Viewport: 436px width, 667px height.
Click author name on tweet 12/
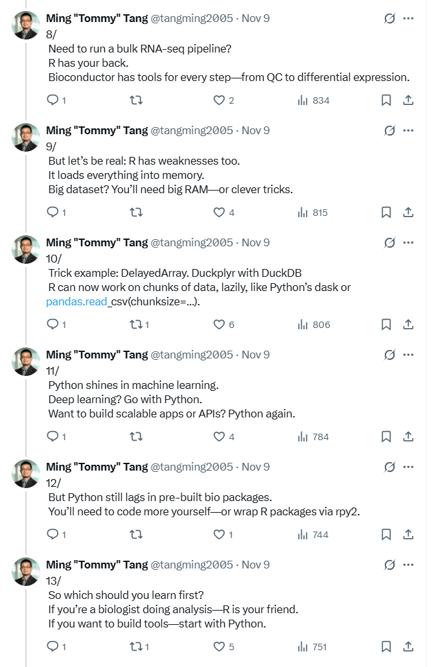[x=97, y=467]
